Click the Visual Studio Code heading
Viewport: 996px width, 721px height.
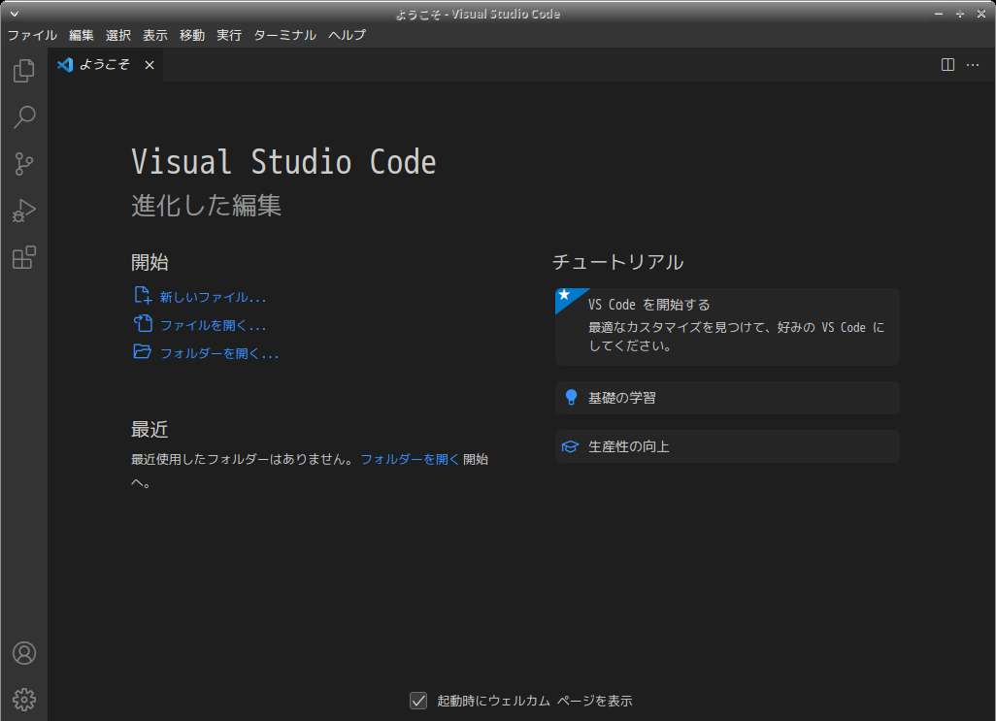point(283,162)
